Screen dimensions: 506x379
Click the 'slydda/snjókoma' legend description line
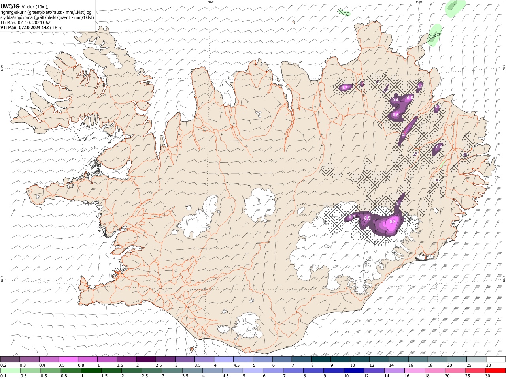[x=47, y=17]
